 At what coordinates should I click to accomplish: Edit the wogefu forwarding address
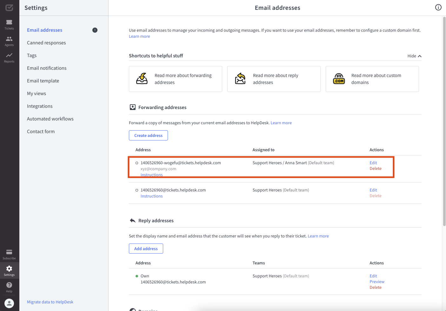click(x=373, y=163)
